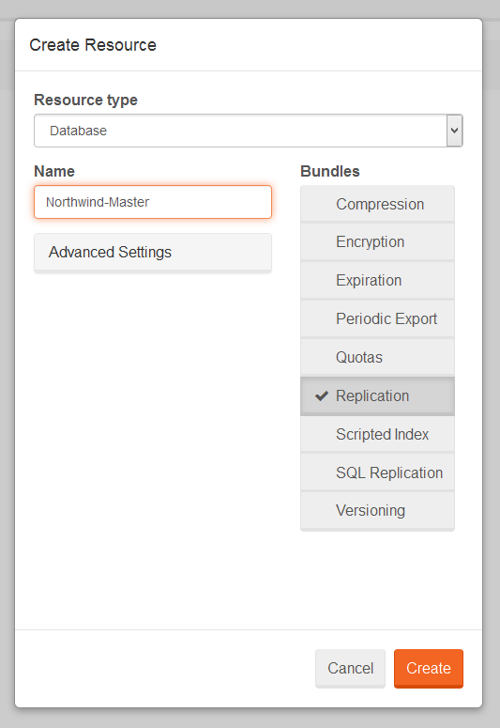Enable the Versioning bundle
Image resolution: width=500 pixels, height=728 pixels.
click(x=377, y=511)
